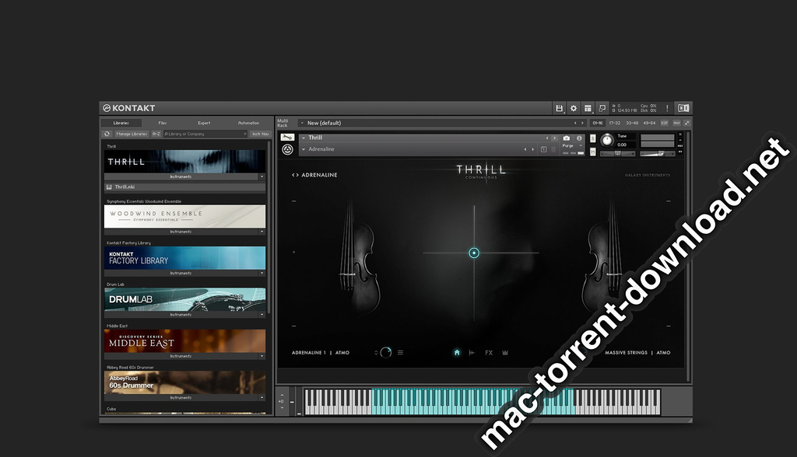Minimize instrument header with minus button

[680, 140]
